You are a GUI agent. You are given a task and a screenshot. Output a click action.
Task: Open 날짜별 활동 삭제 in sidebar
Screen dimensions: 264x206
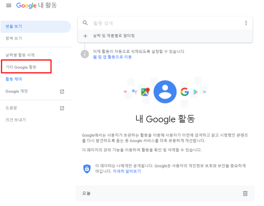point(20,55)
